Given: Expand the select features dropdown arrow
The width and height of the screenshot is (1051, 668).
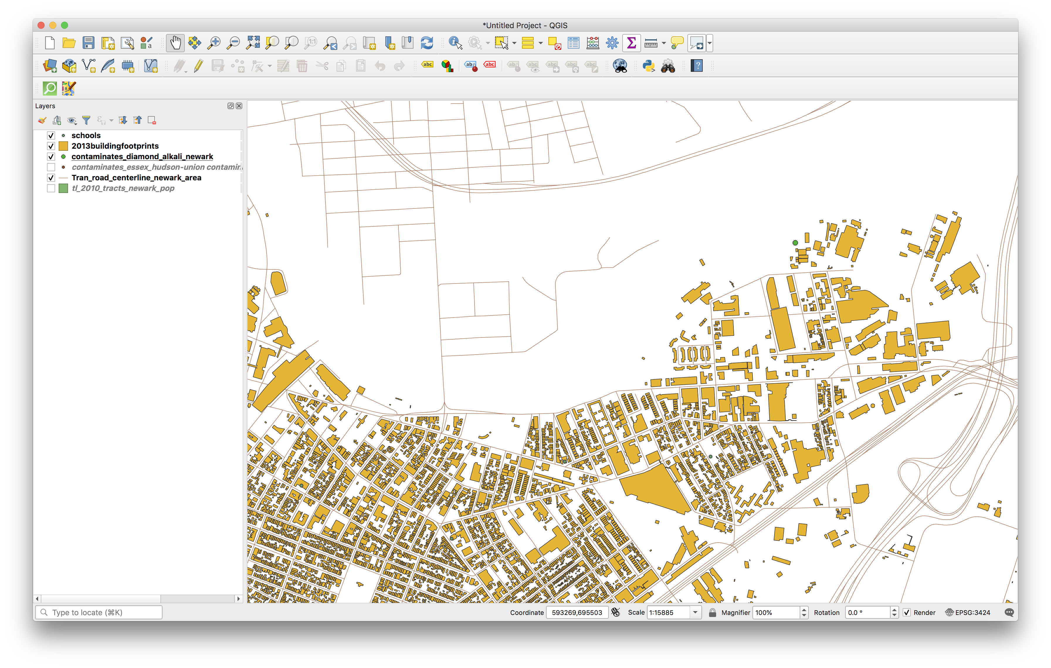Looking at the screenshot, I should 514,43.
